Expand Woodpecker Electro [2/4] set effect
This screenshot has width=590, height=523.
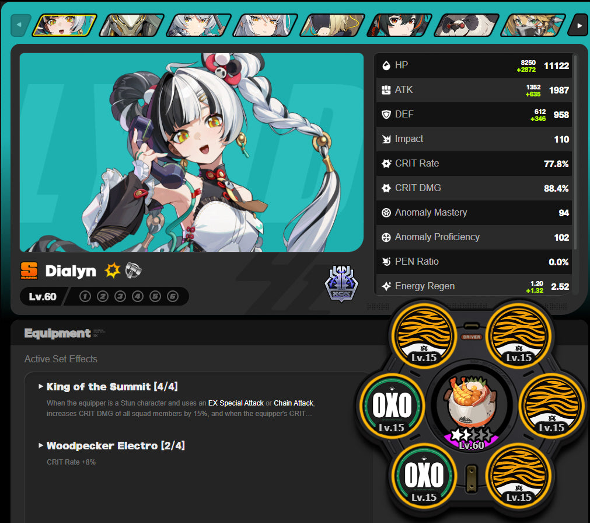pos(111,446)
